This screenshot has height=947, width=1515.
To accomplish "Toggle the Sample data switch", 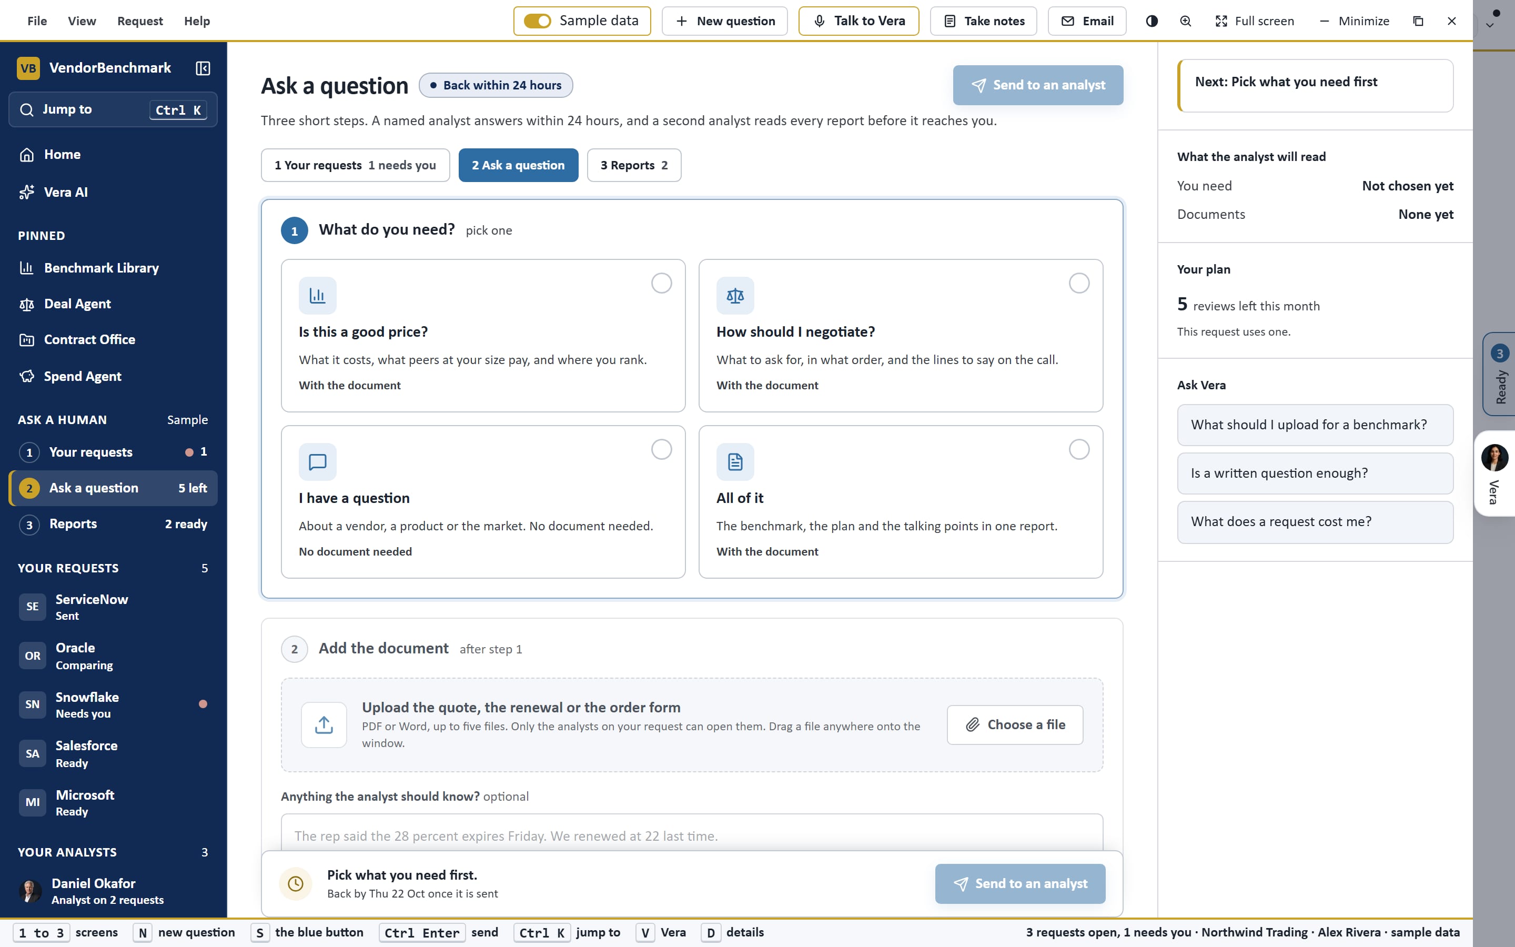I will point(537,21).
